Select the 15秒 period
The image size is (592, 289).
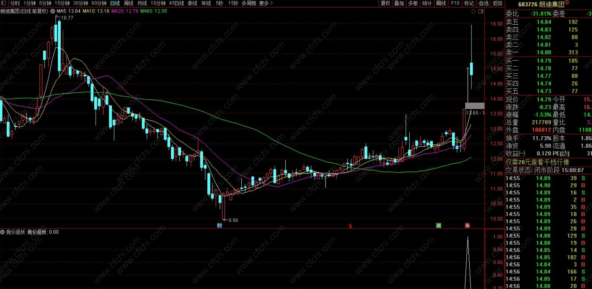click(x=233, y=3)
